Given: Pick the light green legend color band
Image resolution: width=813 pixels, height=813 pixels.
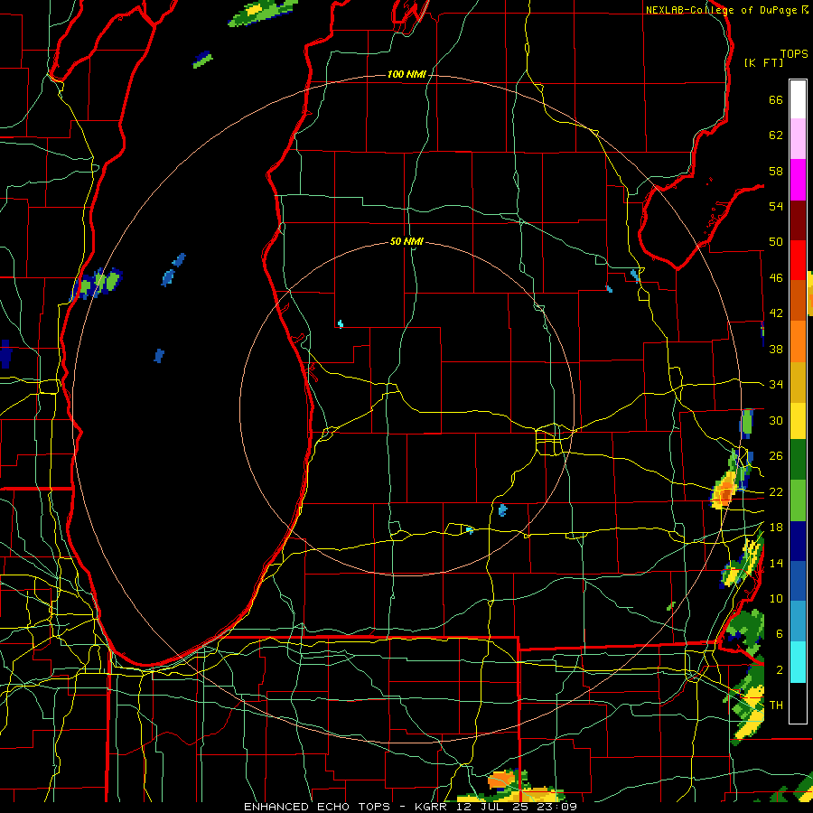Looking at the screenshot, I should (x=798, y=500).
